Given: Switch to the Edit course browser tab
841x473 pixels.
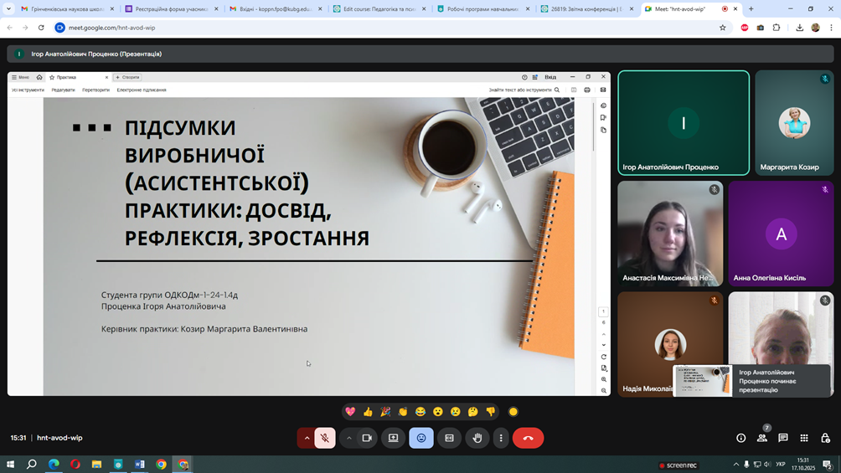Looking at the screenshot, I should pyautogui.click(x=379, y=9).
